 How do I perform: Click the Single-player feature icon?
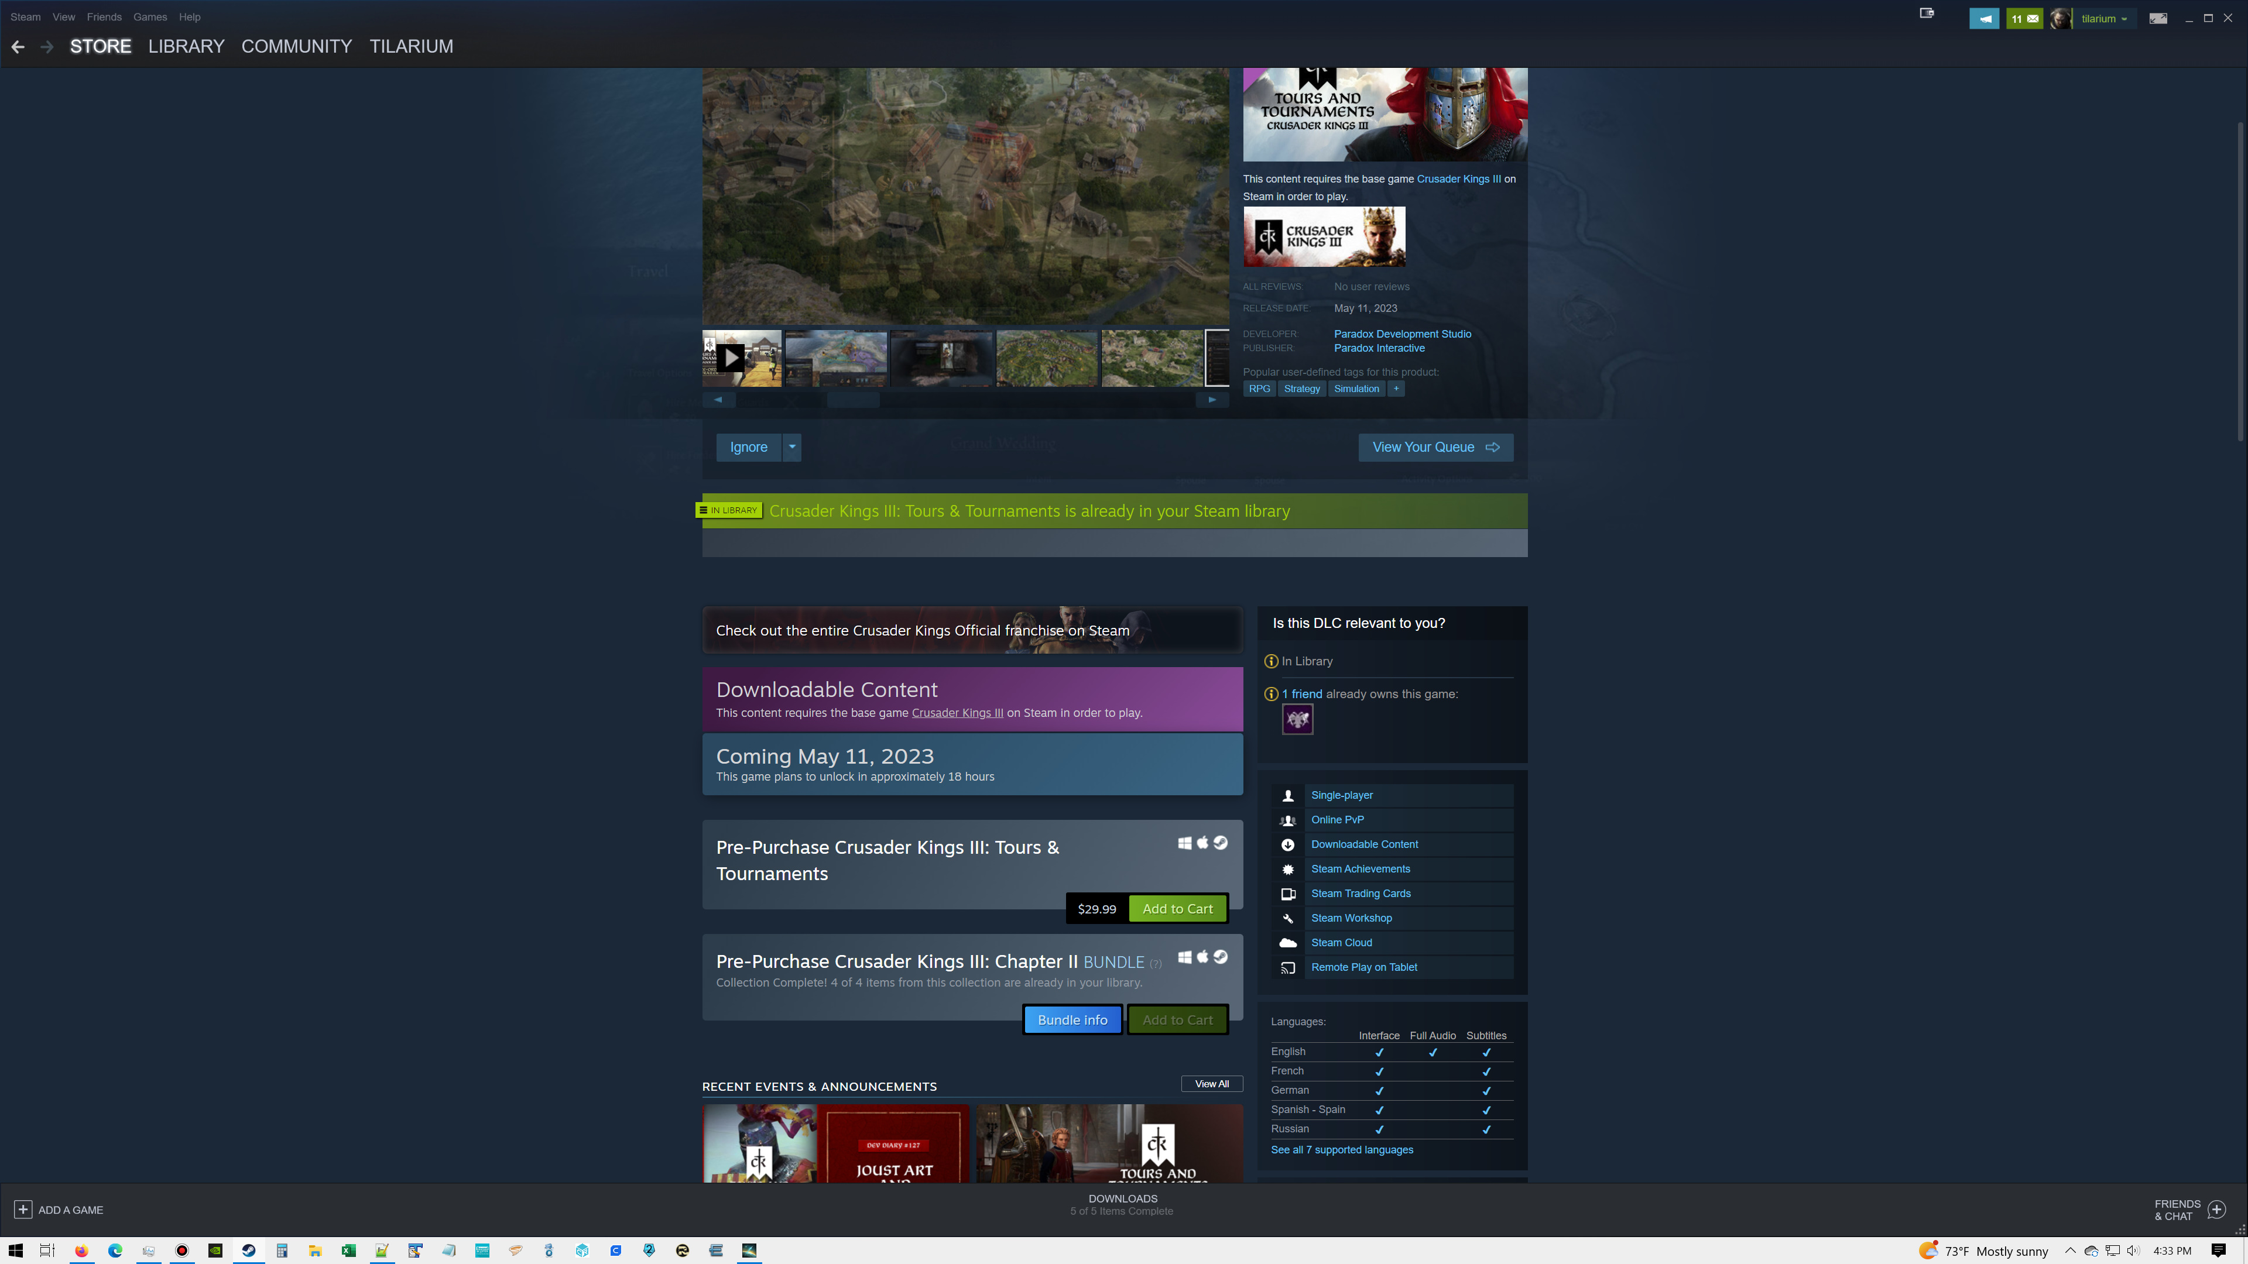(x=1288, y=795)
